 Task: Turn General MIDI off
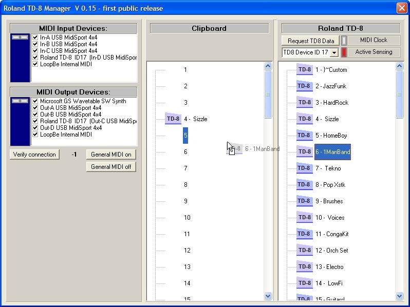[111, 167]
